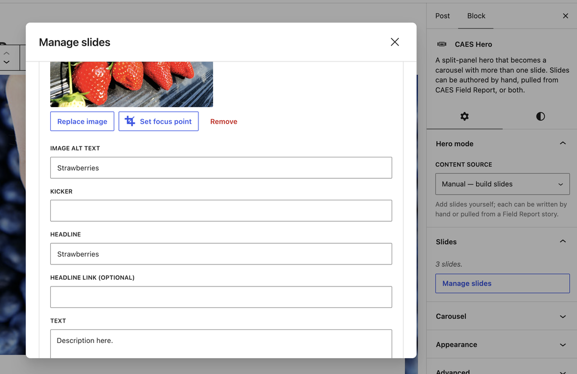Remove the strawberries slide image
Image resolution: width=577 pixels, height=374 pixels.
[x=224, y=121]
